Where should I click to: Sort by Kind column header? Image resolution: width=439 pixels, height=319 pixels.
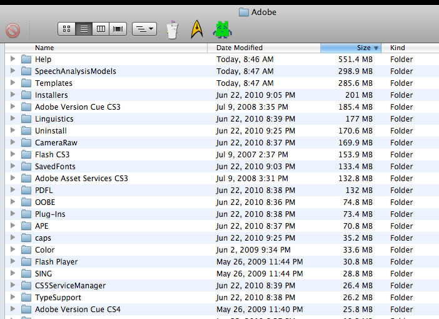coord(410,48)
